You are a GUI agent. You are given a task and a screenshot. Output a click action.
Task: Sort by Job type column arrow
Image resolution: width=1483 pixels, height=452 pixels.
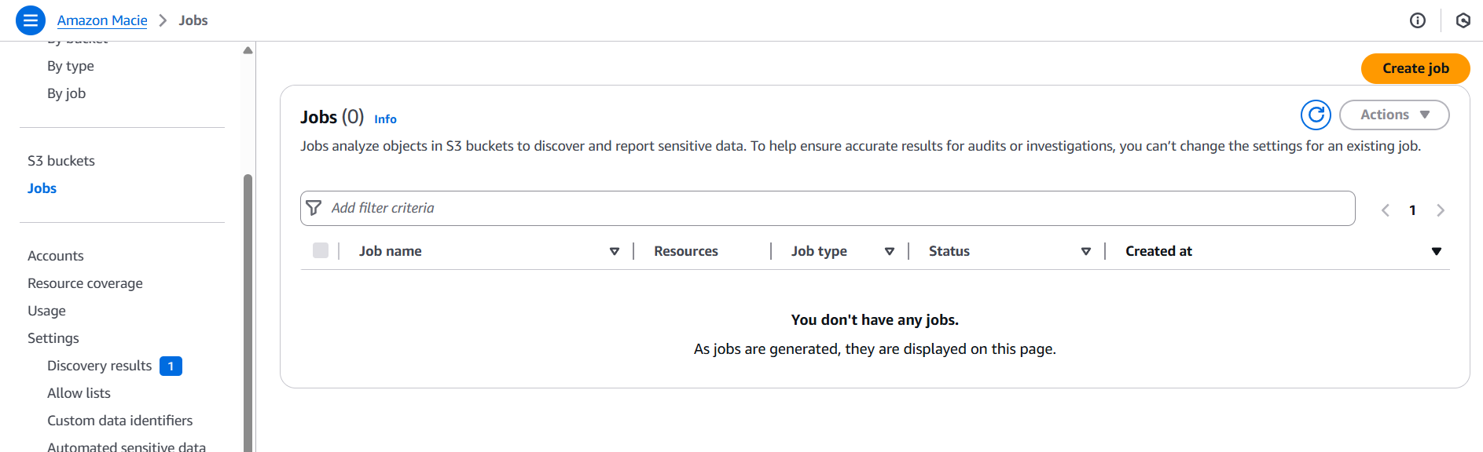(x=890, y=251)
